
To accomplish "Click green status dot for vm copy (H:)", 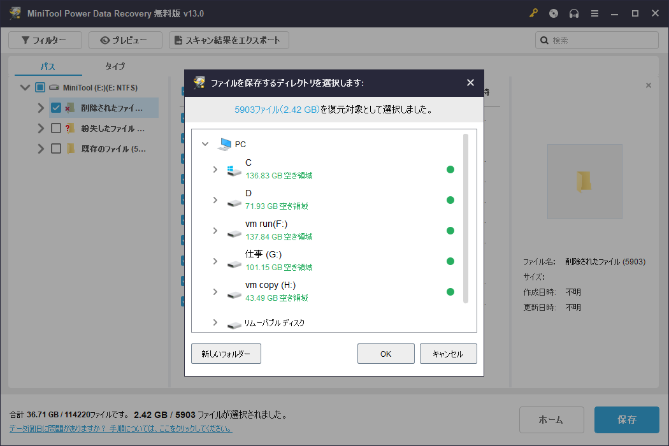I will click(450, 292).
